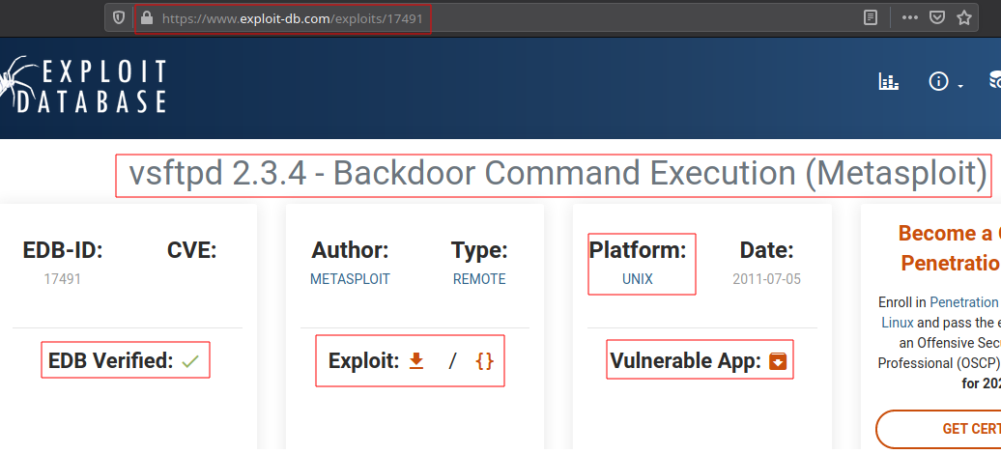Click the 'Type:' label
The width and height of the screenshot is (1001, 454).
pyautogui.click(x=479, y=250)
